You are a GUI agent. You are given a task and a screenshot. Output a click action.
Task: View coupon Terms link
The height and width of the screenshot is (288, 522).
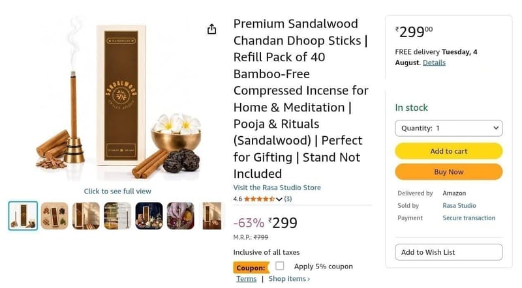(247, 279)
